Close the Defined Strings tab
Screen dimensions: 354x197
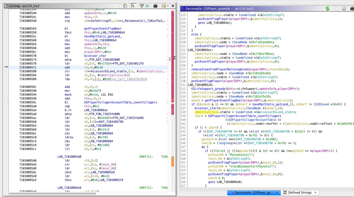tap(315, 193)
